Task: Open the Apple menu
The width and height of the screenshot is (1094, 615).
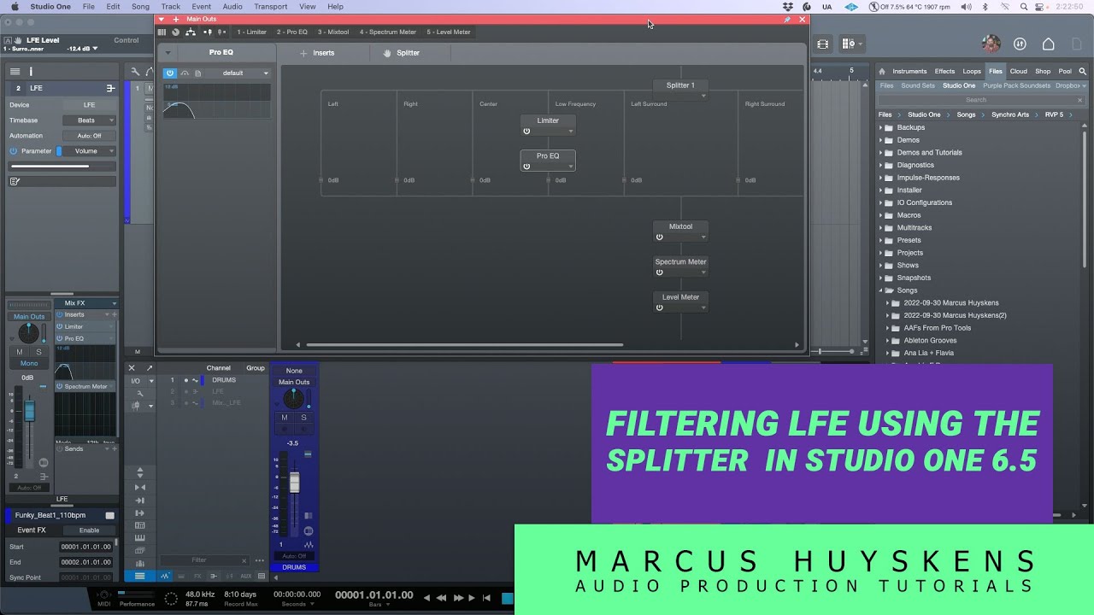Action: pos(14,7)
